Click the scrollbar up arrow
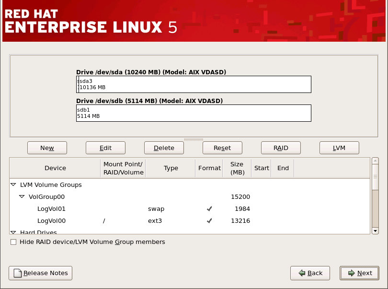This screenshot has width=388, height=289. (376, 160)
